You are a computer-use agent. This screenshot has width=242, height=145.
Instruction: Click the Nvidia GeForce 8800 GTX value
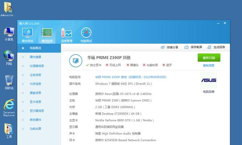click(x=124, y=120)
